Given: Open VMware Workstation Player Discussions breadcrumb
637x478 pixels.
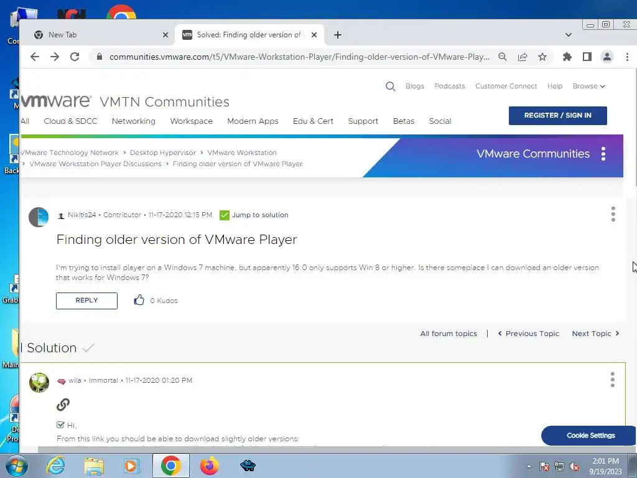Looking at the screenshot, I should 95,164.
